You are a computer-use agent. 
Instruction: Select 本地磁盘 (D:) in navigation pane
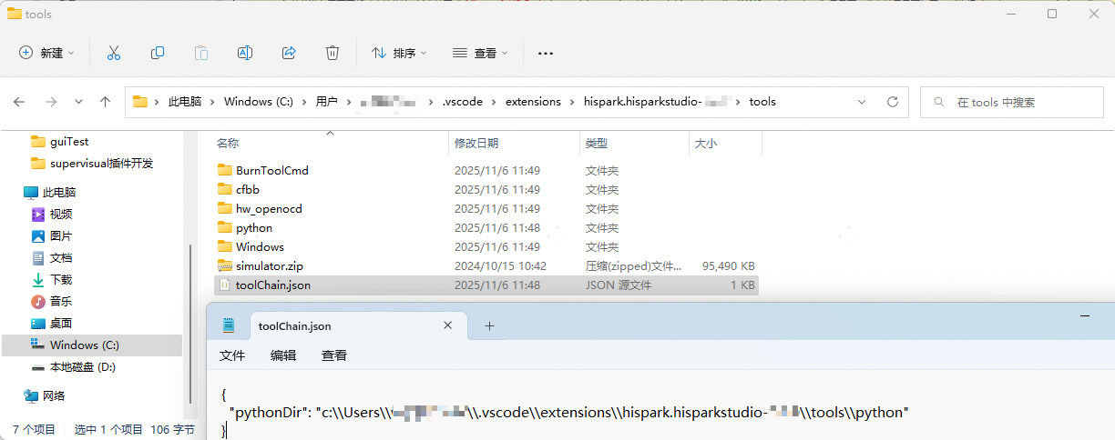click(x=82, y=367)
